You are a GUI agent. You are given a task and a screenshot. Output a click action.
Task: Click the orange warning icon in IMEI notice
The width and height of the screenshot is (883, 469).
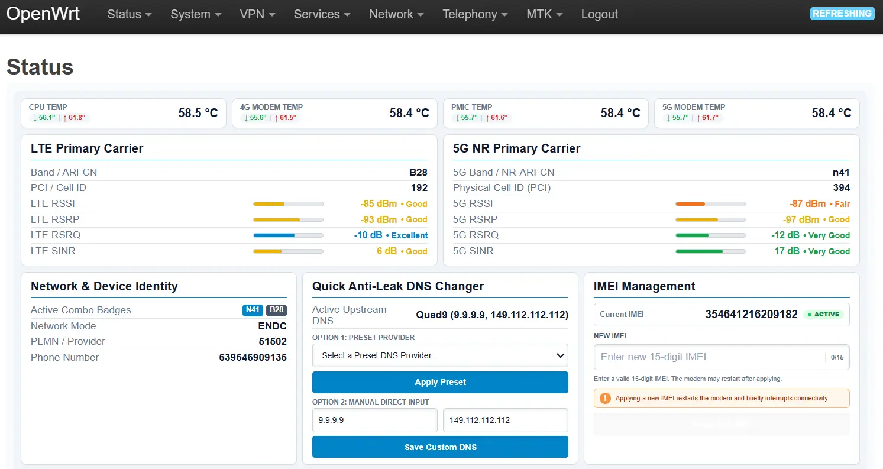point(605,398)
